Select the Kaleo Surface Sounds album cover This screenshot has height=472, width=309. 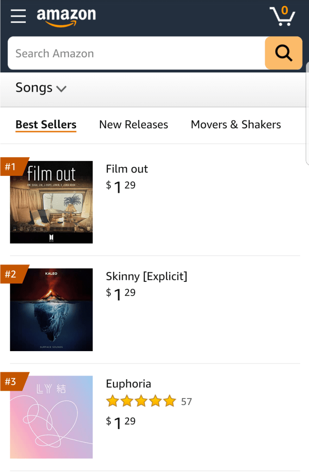click(x=51, y=310)
